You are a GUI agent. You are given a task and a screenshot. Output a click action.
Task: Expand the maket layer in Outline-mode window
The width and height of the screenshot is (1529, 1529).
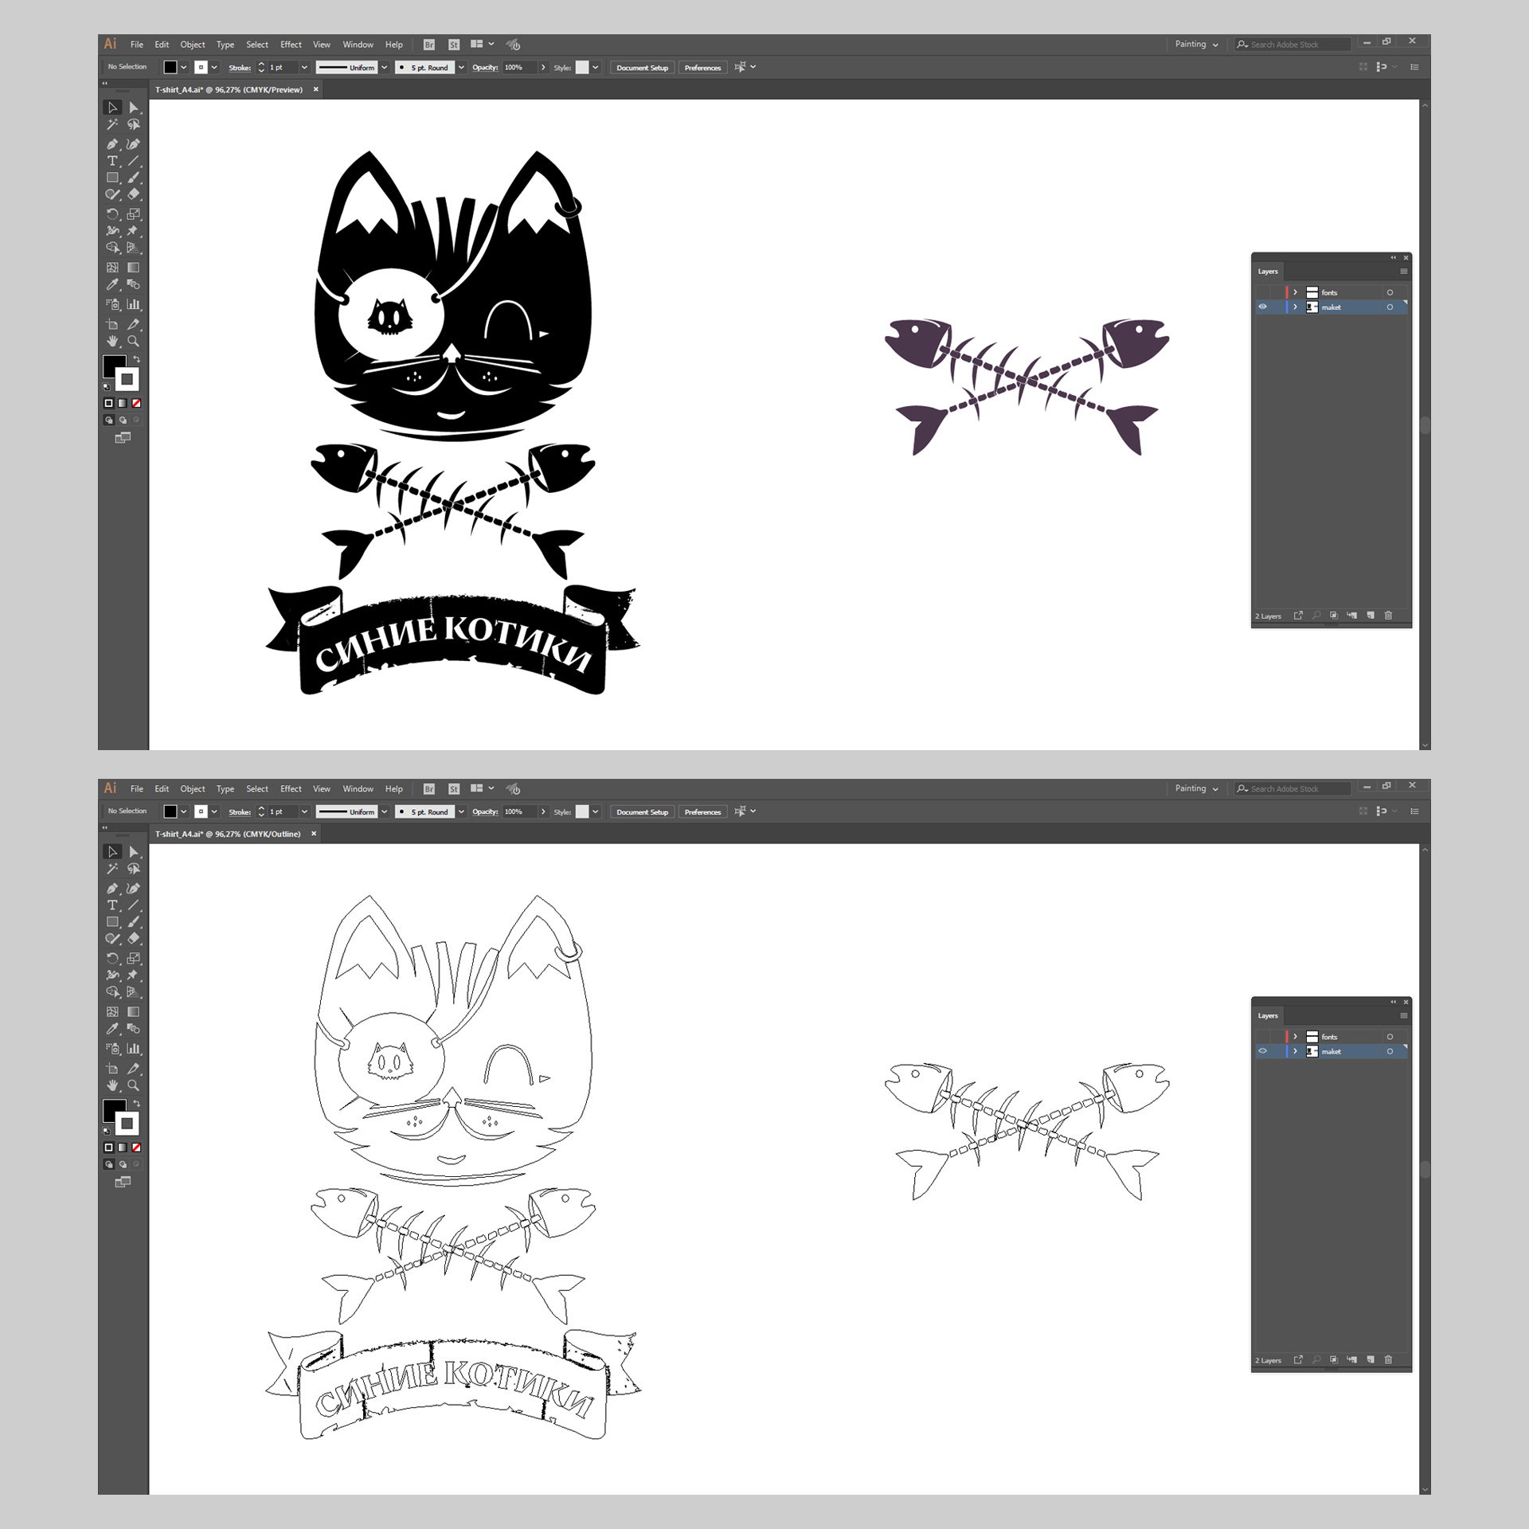[1296, 1052]
